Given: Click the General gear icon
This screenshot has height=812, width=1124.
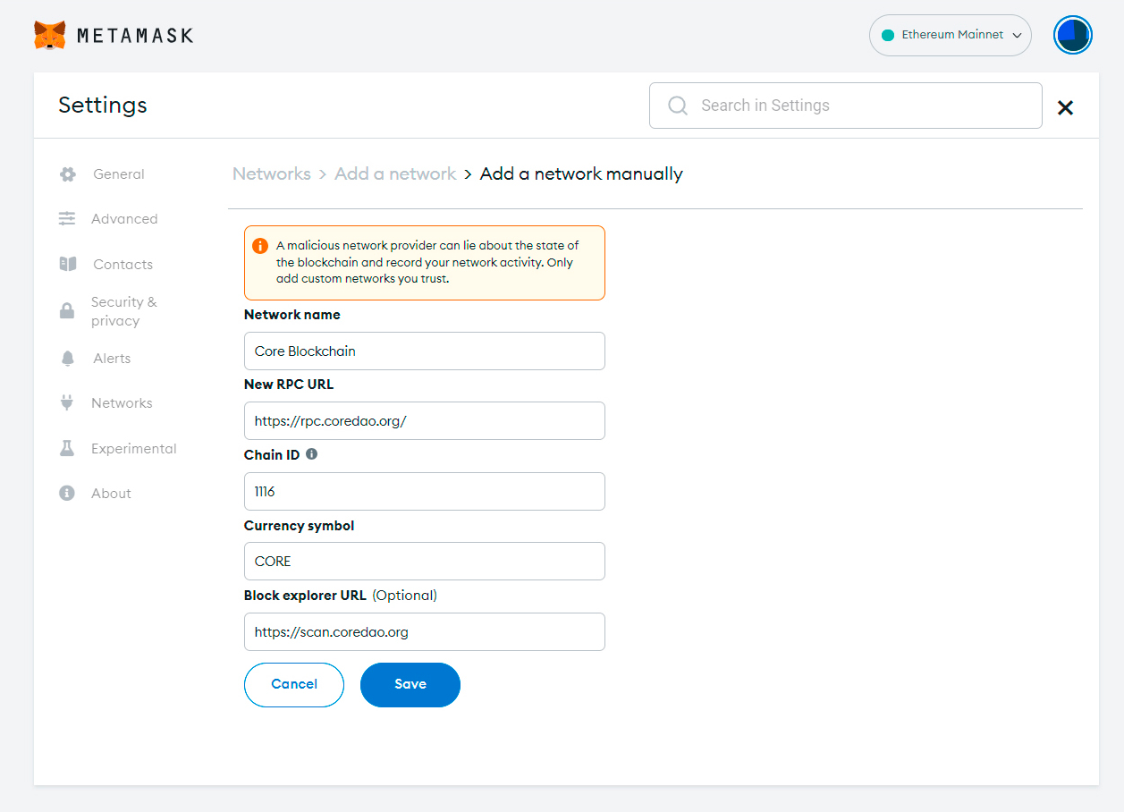Looking at the screenshot, I should pos(68,174).
